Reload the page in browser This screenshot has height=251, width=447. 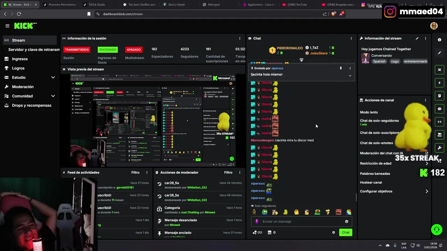19,14
